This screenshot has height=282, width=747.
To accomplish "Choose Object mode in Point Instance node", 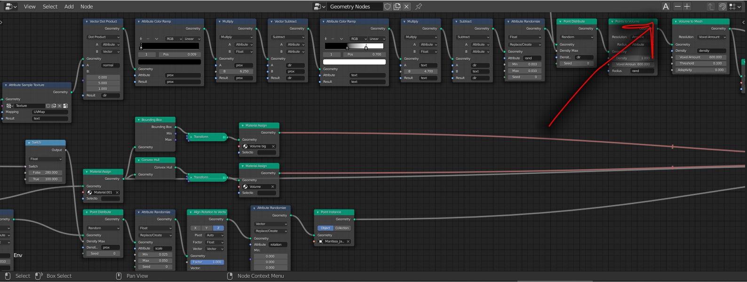I will pyautogui.click(x=326, y=228).
